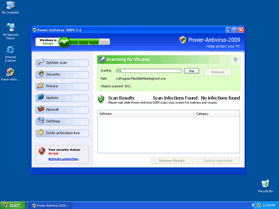Click the scanning progress bar
The image size is (279, 209).
click(x=149, y=71)
